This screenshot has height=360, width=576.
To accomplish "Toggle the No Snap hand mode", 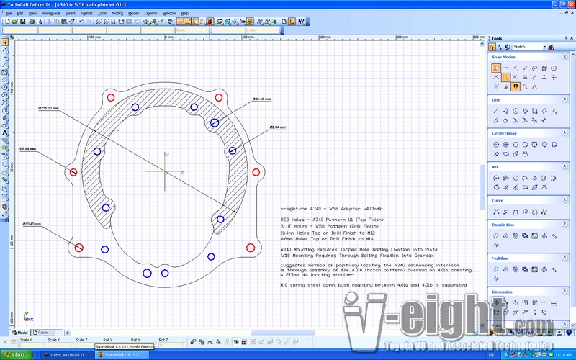I will [496, 68].
